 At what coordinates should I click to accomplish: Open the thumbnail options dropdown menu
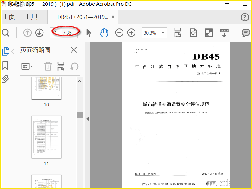(x=27, y=66)
